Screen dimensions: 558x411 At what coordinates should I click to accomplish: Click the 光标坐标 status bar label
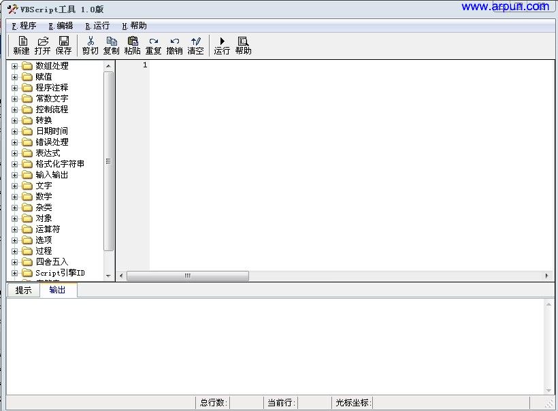coord(353,402)
